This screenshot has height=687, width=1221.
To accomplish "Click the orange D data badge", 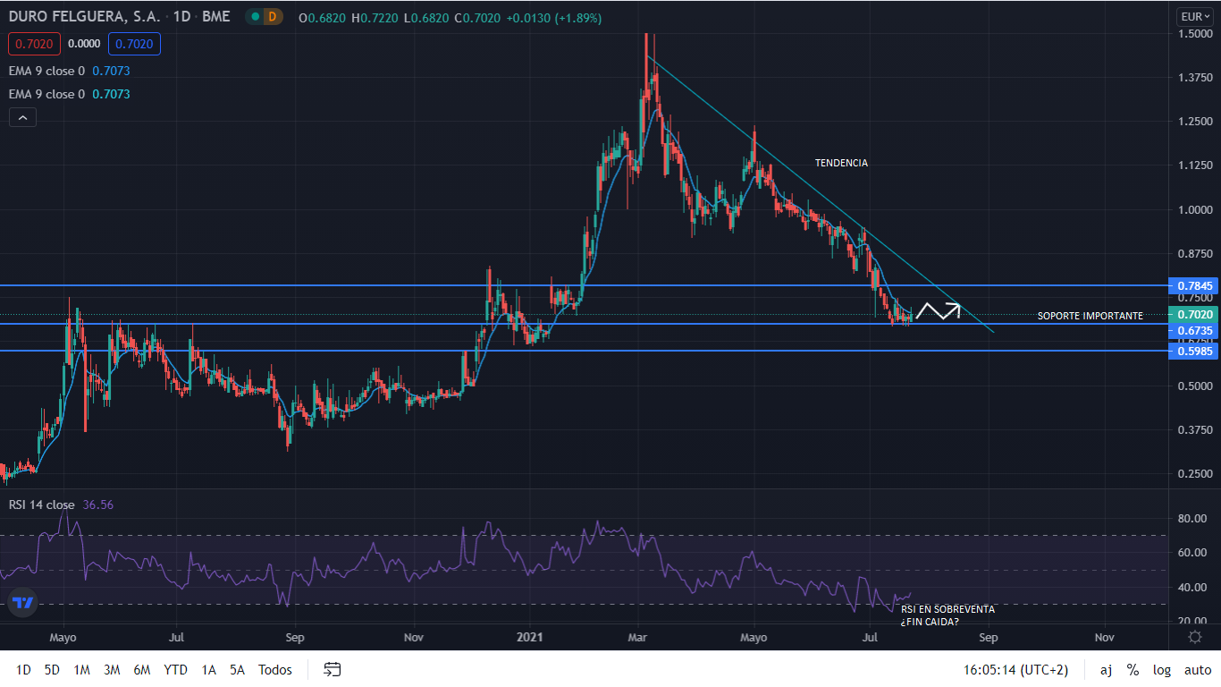I will pyautogui.click(x=272, y=17).
